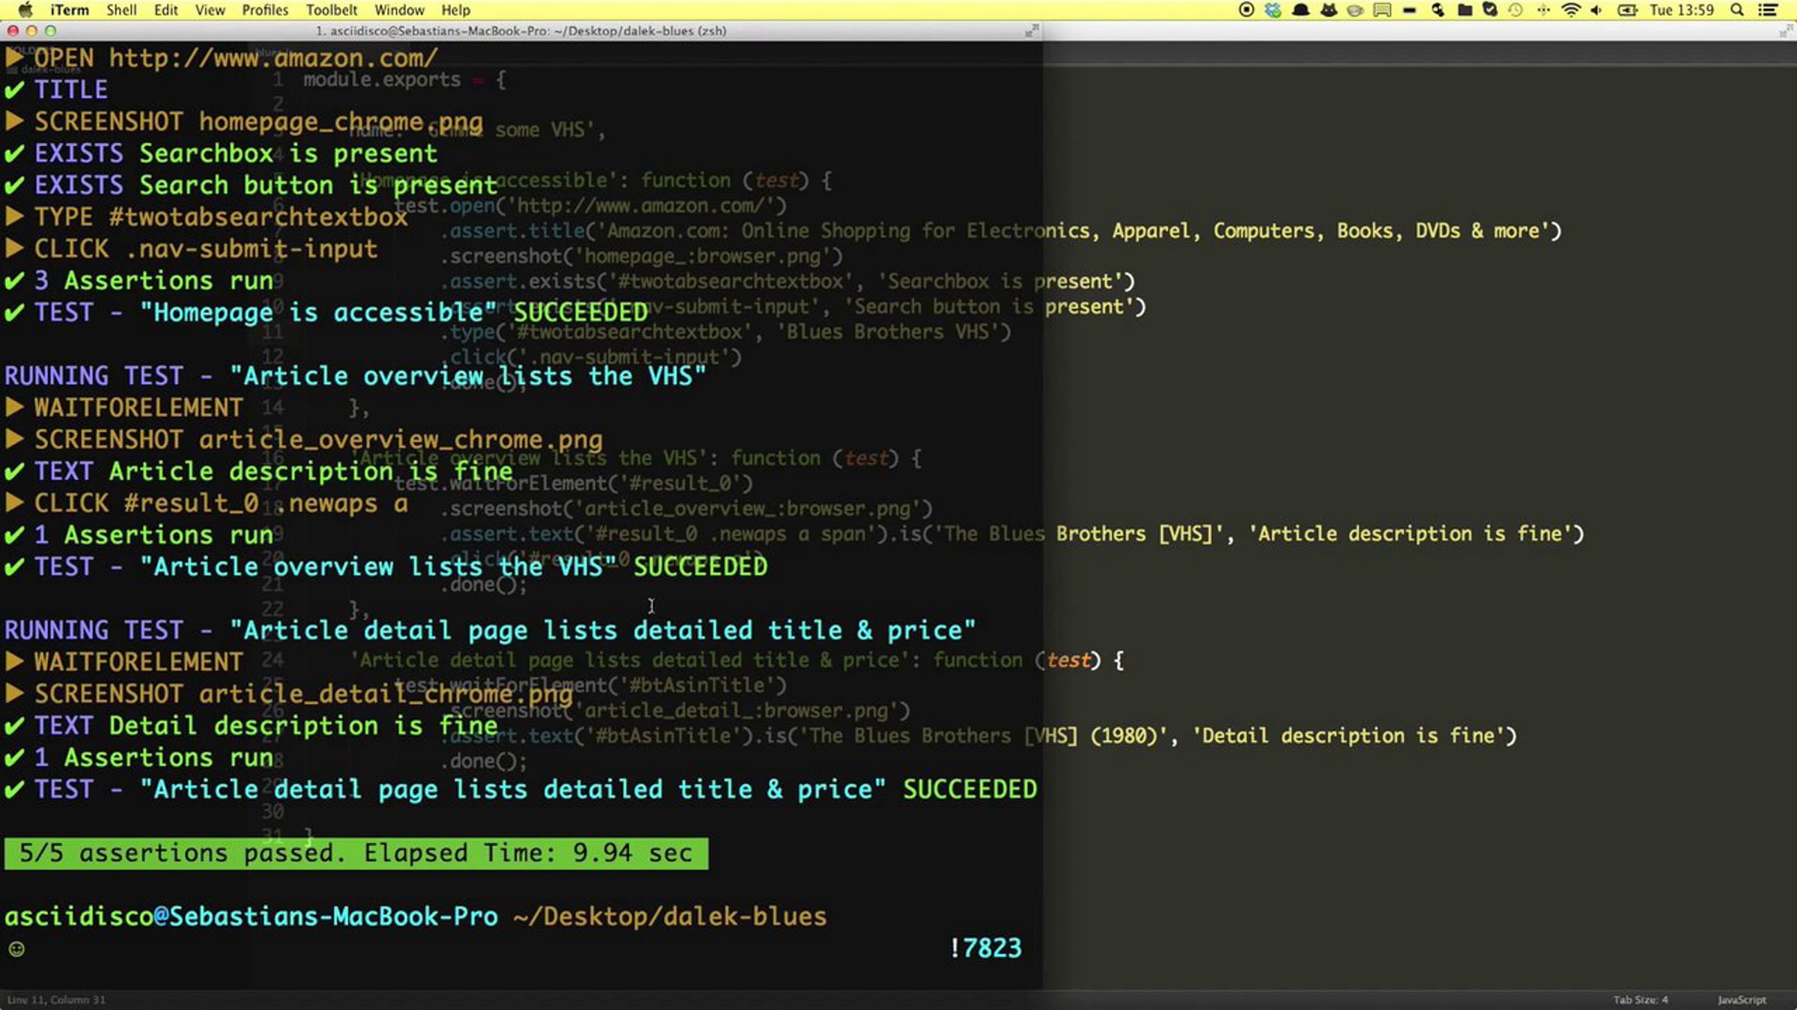Open the iTerm application menu
This screenshot has width=1797, height=1010.
[x=70, y=10]
